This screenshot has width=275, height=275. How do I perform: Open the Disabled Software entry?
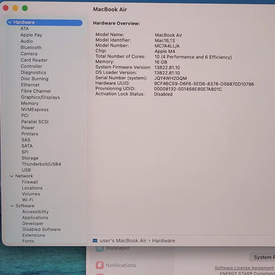coord(42,229)
